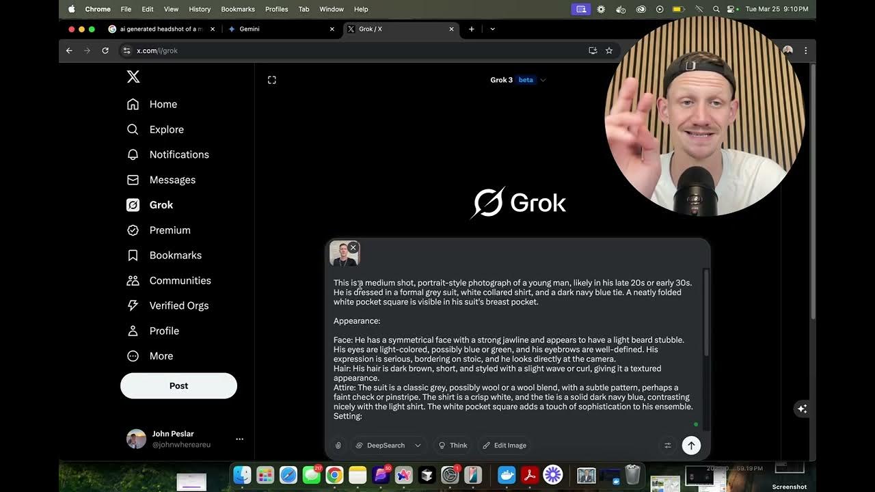Image resolution: width=875 pixels, height=492 pixels.
Task: Open Safari from the dock
Action: pyautogui.click(x=288, y=474)
